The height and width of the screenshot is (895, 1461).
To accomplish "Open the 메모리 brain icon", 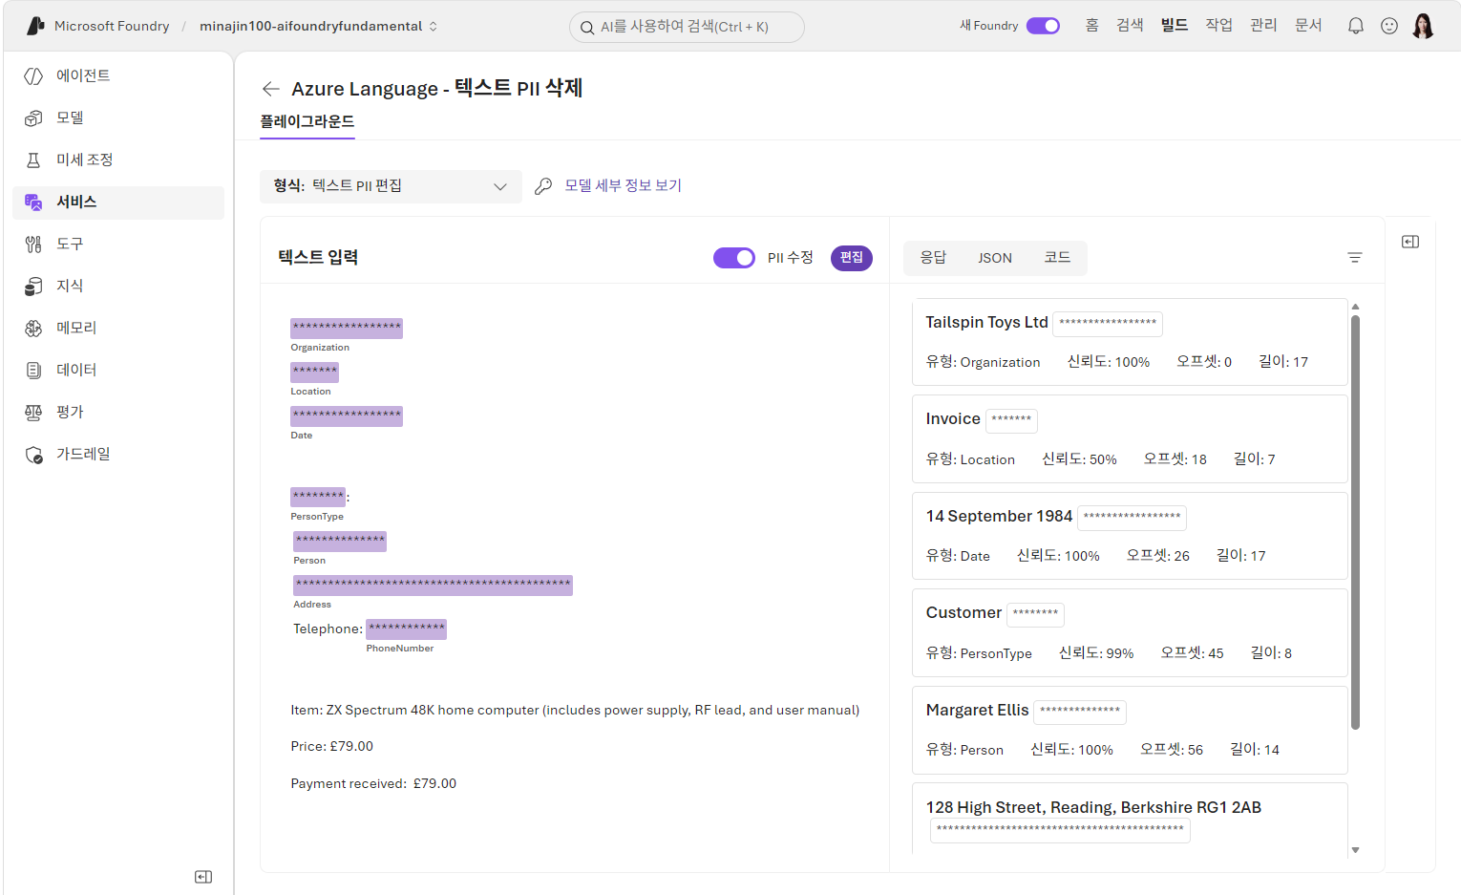I will (x=33, y=328).
